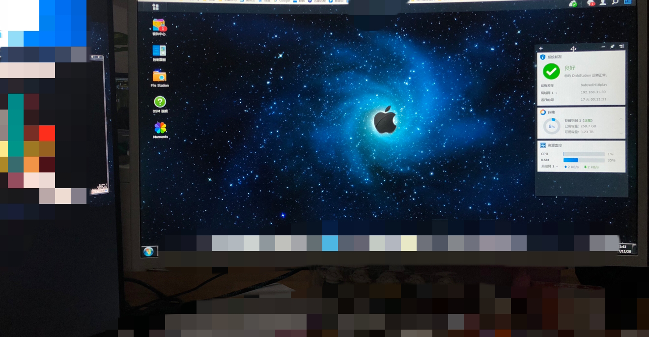This screenshot has width=649, height=337.
Task: Click the System Health info icon
Action: [x=543, y=57]
